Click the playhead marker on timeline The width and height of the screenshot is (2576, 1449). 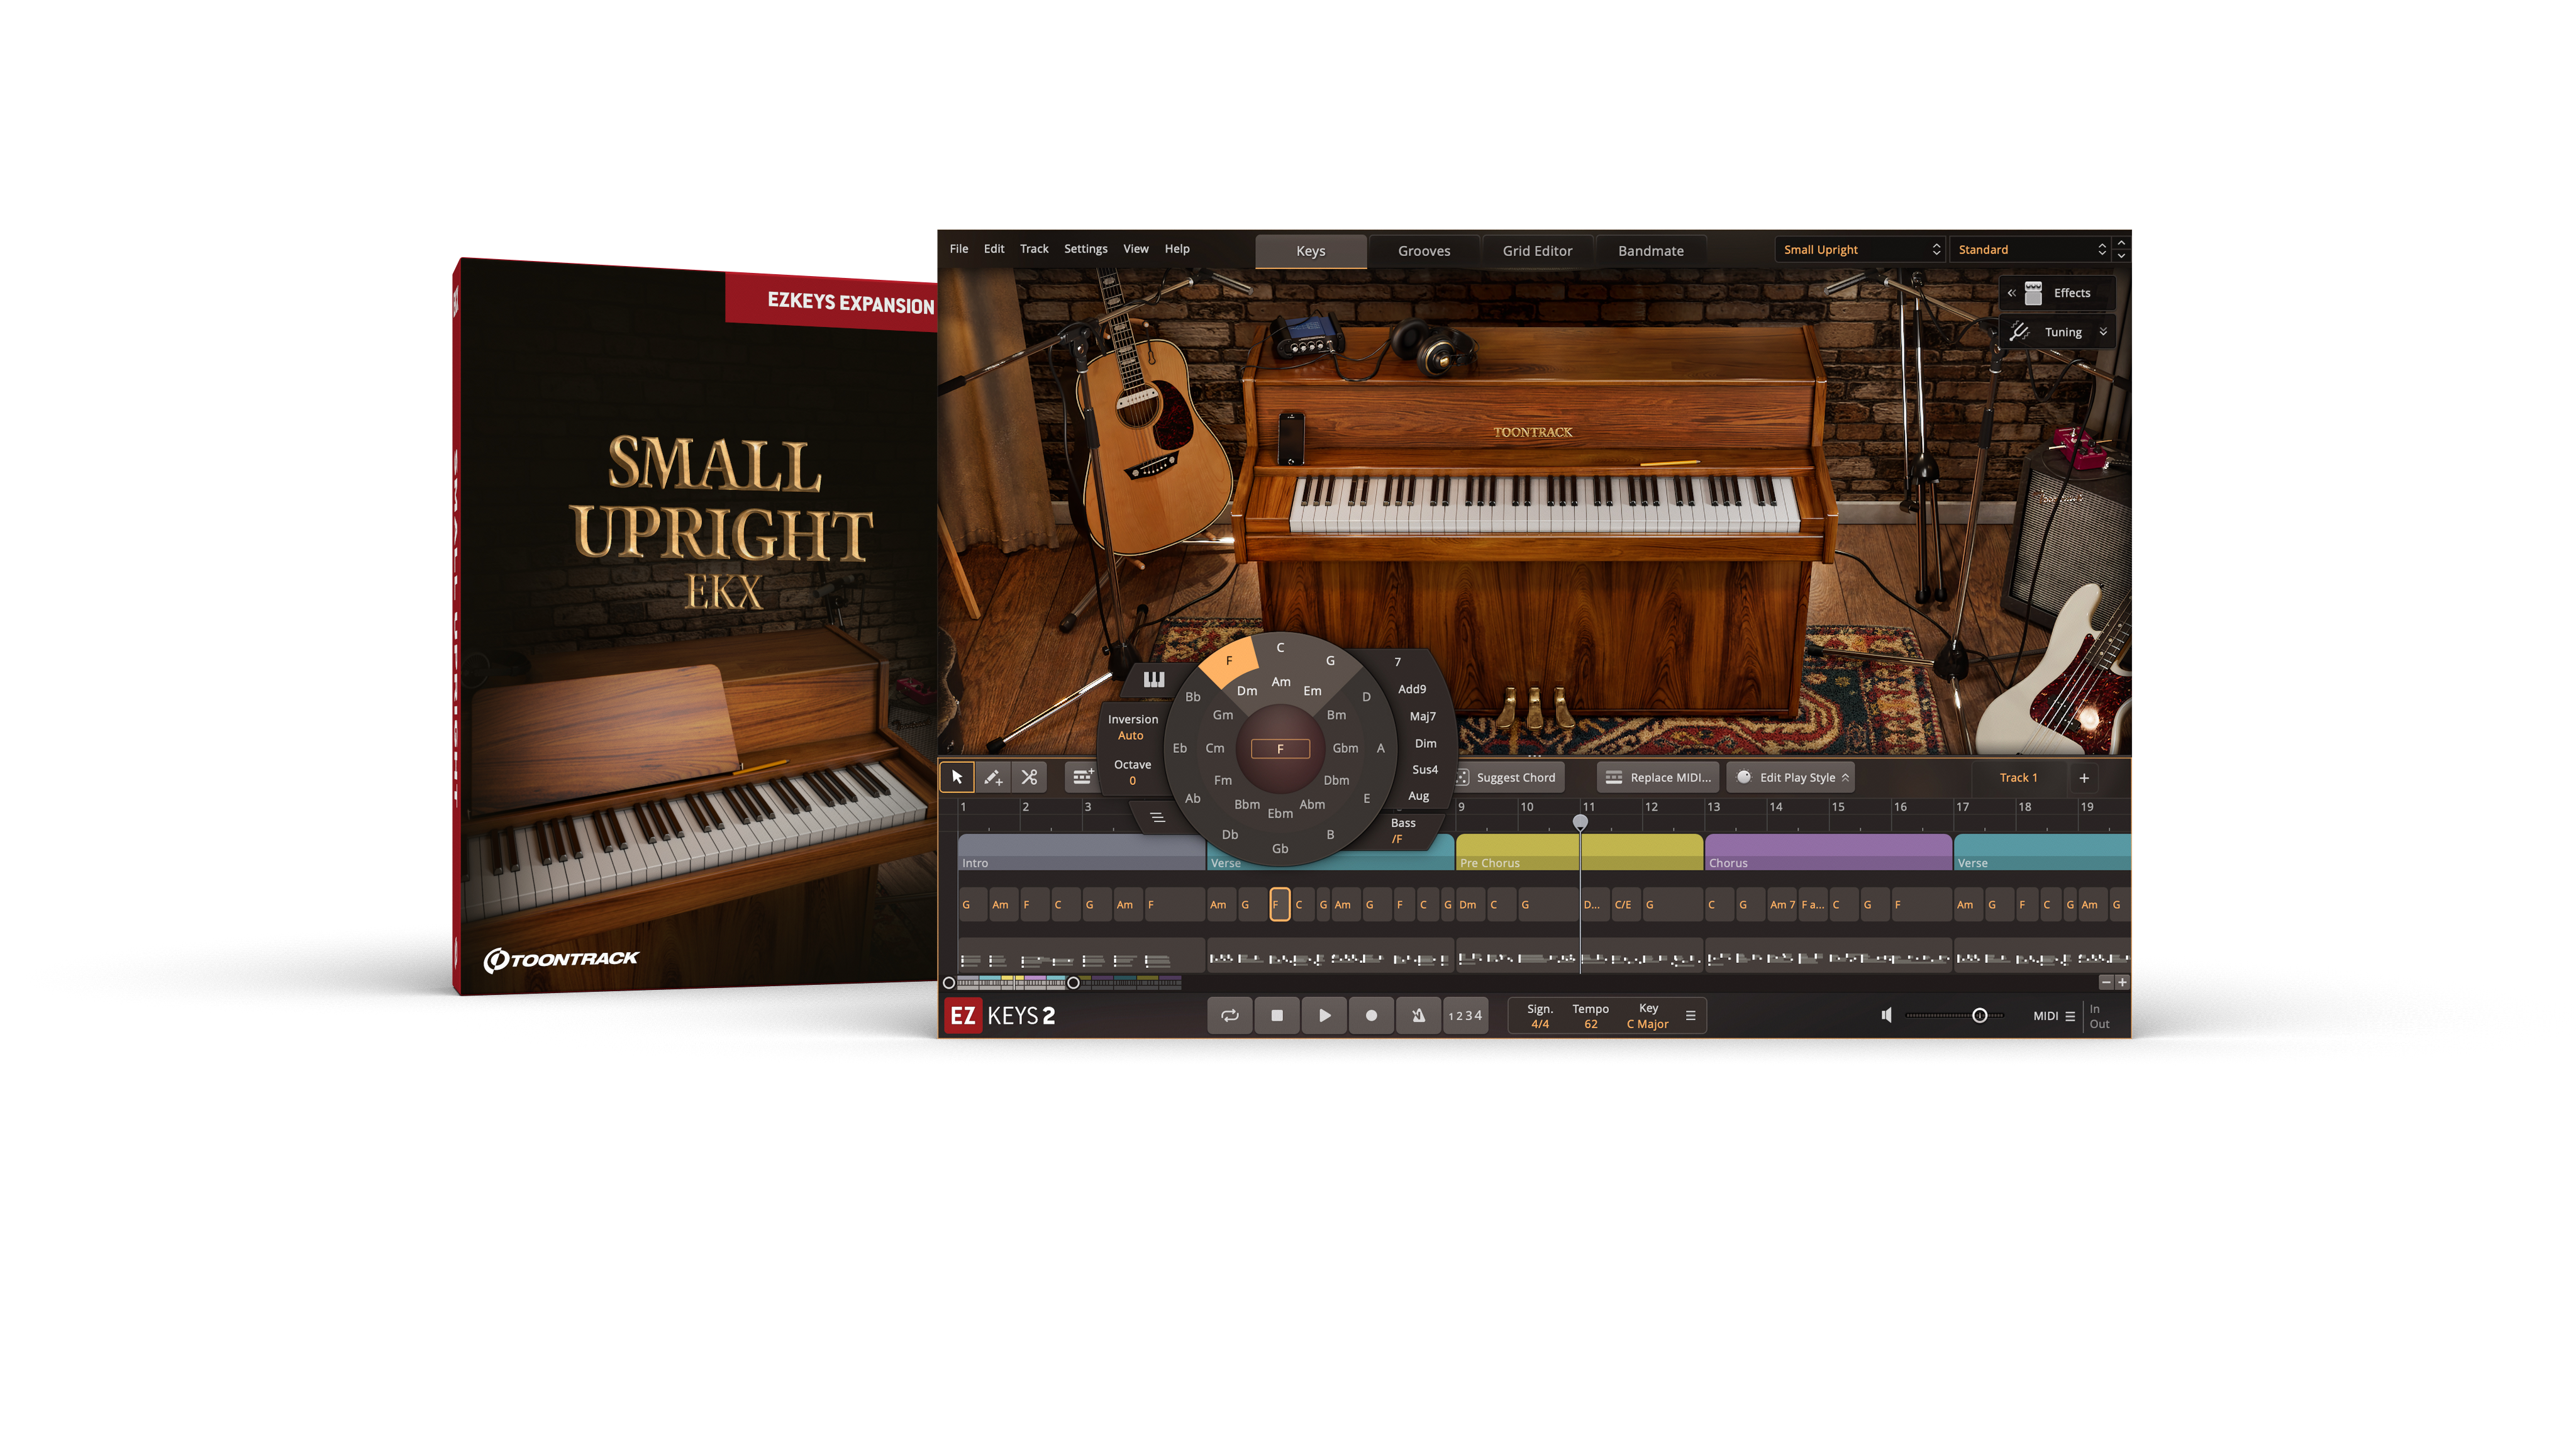(1580, 822)
